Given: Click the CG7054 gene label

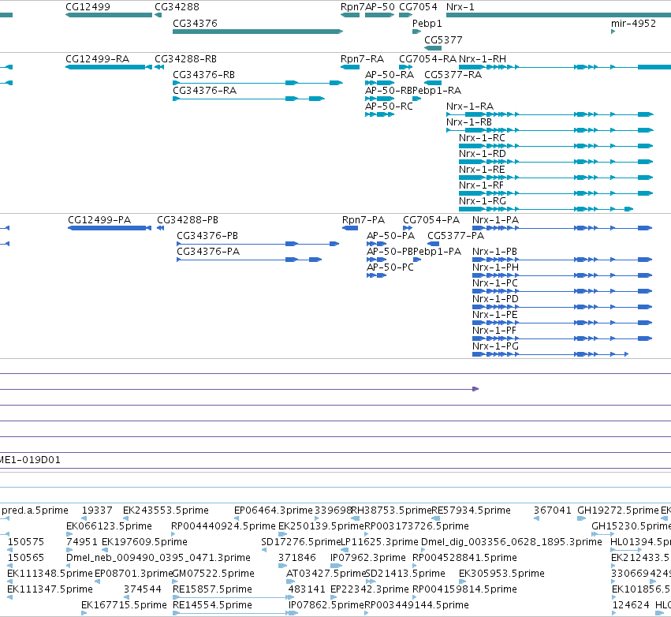Looking at the screenshot, I should coord(418,7).
